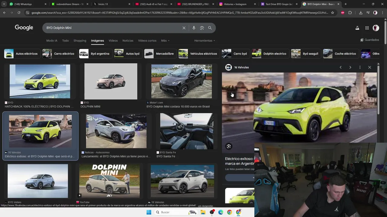Start voice search with microphone icon

[194, 28]
